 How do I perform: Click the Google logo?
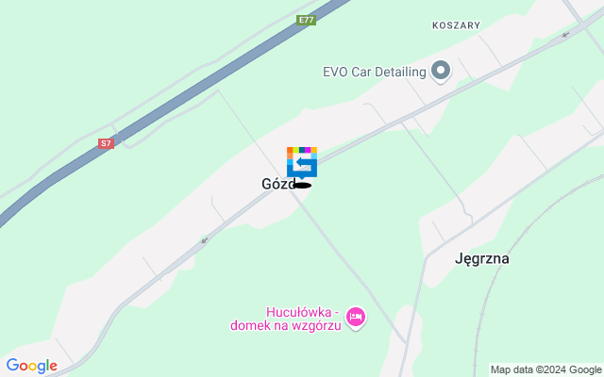pyautogui.click(x=31, y=366)
